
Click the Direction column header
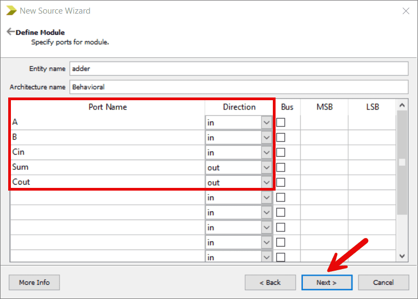coord(239,107)
